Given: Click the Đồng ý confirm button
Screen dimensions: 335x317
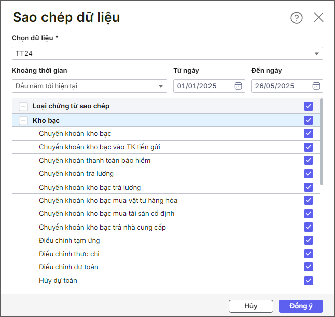Looking at the screenshot, I should click(301, 306).
